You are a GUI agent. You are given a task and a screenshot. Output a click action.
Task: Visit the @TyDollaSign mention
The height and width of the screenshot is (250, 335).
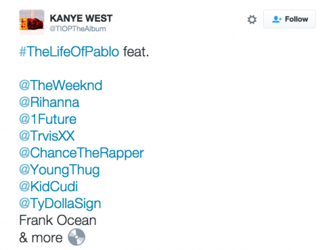(x=60, y=204)
